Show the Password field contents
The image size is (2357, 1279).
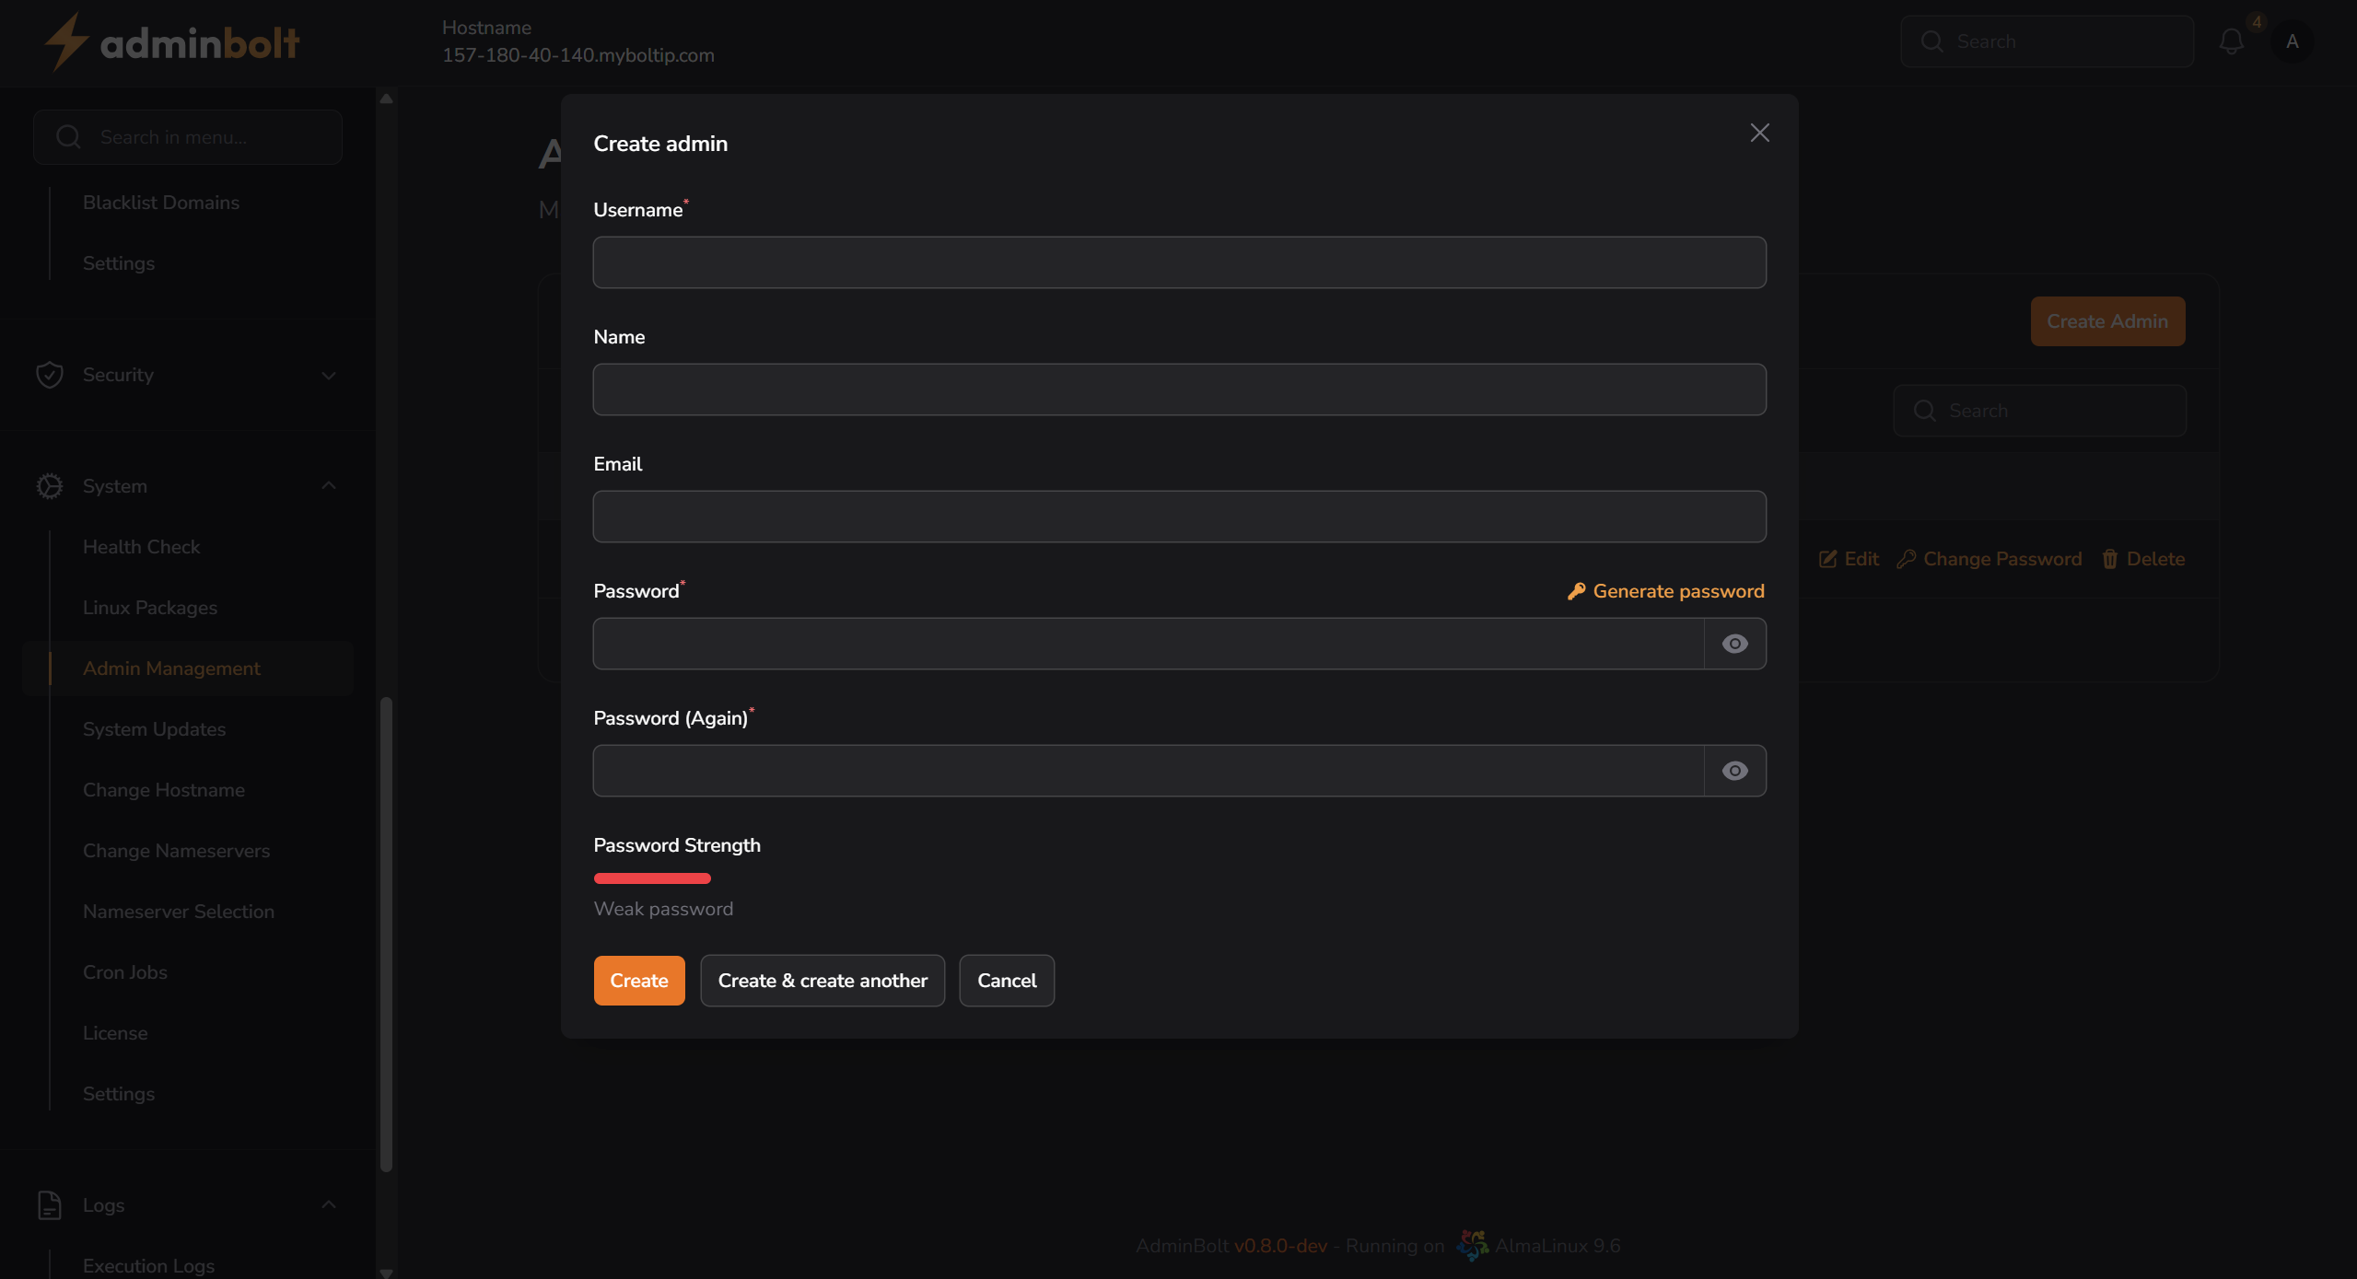1734,643
